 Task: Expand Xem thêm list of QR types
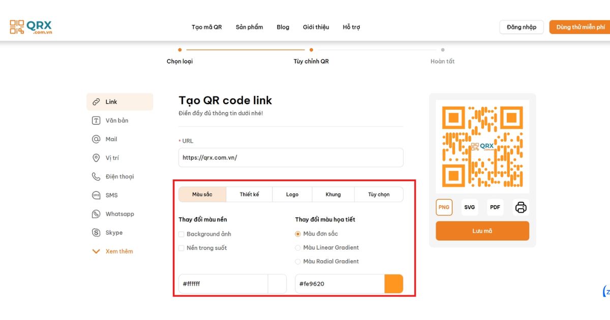pyautogui.click(x=112, y=251)
